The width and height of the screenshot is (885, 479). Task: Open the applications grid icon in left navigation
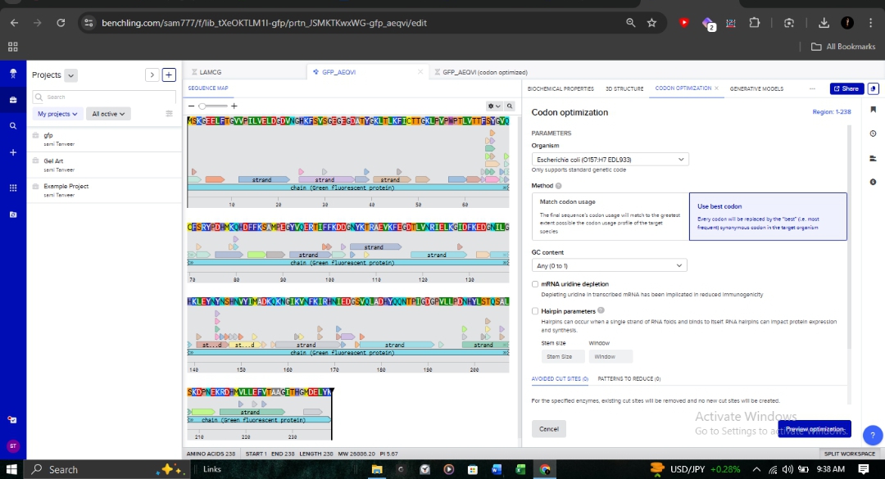point(12,188)
